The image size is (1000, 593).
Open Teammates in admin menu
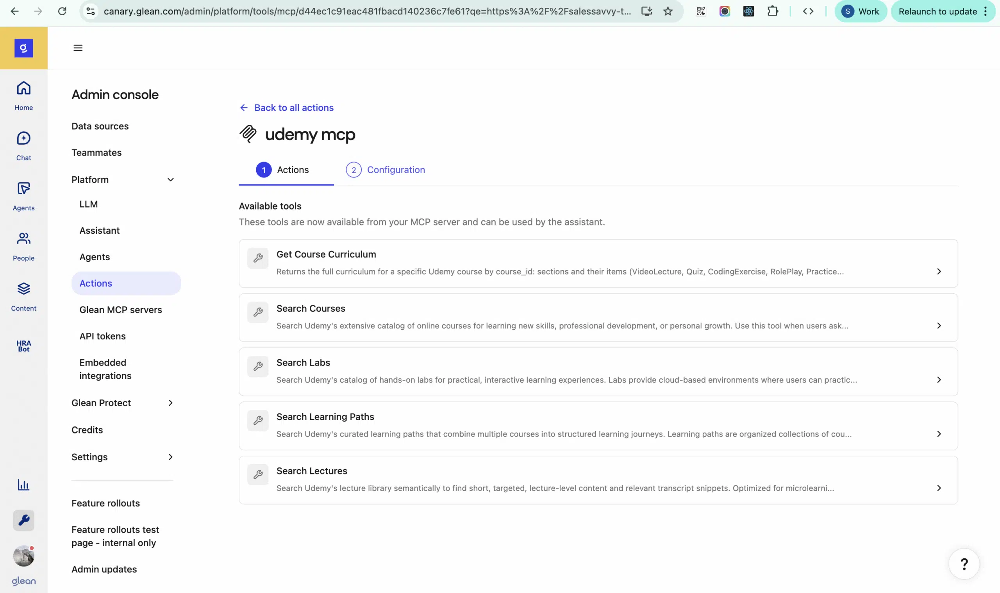[96, 153]
